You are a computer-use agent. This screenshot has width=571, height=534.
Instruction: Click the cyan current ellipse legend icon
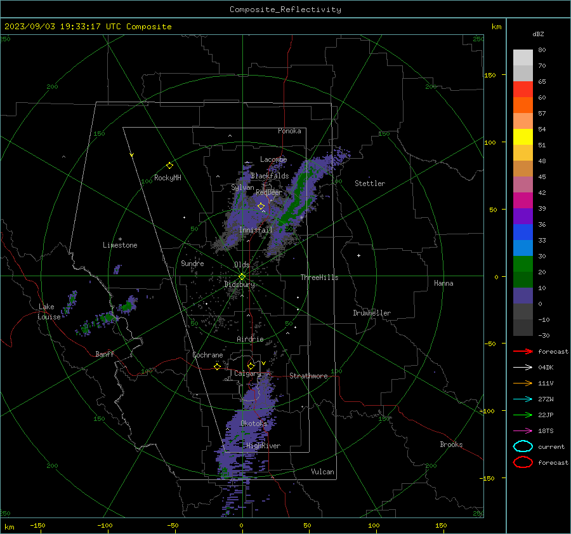click(x=523, y=446)
